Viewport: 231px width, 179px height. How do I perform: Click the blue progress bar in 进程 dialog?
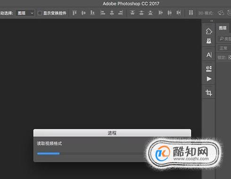[x=49, y=153]
